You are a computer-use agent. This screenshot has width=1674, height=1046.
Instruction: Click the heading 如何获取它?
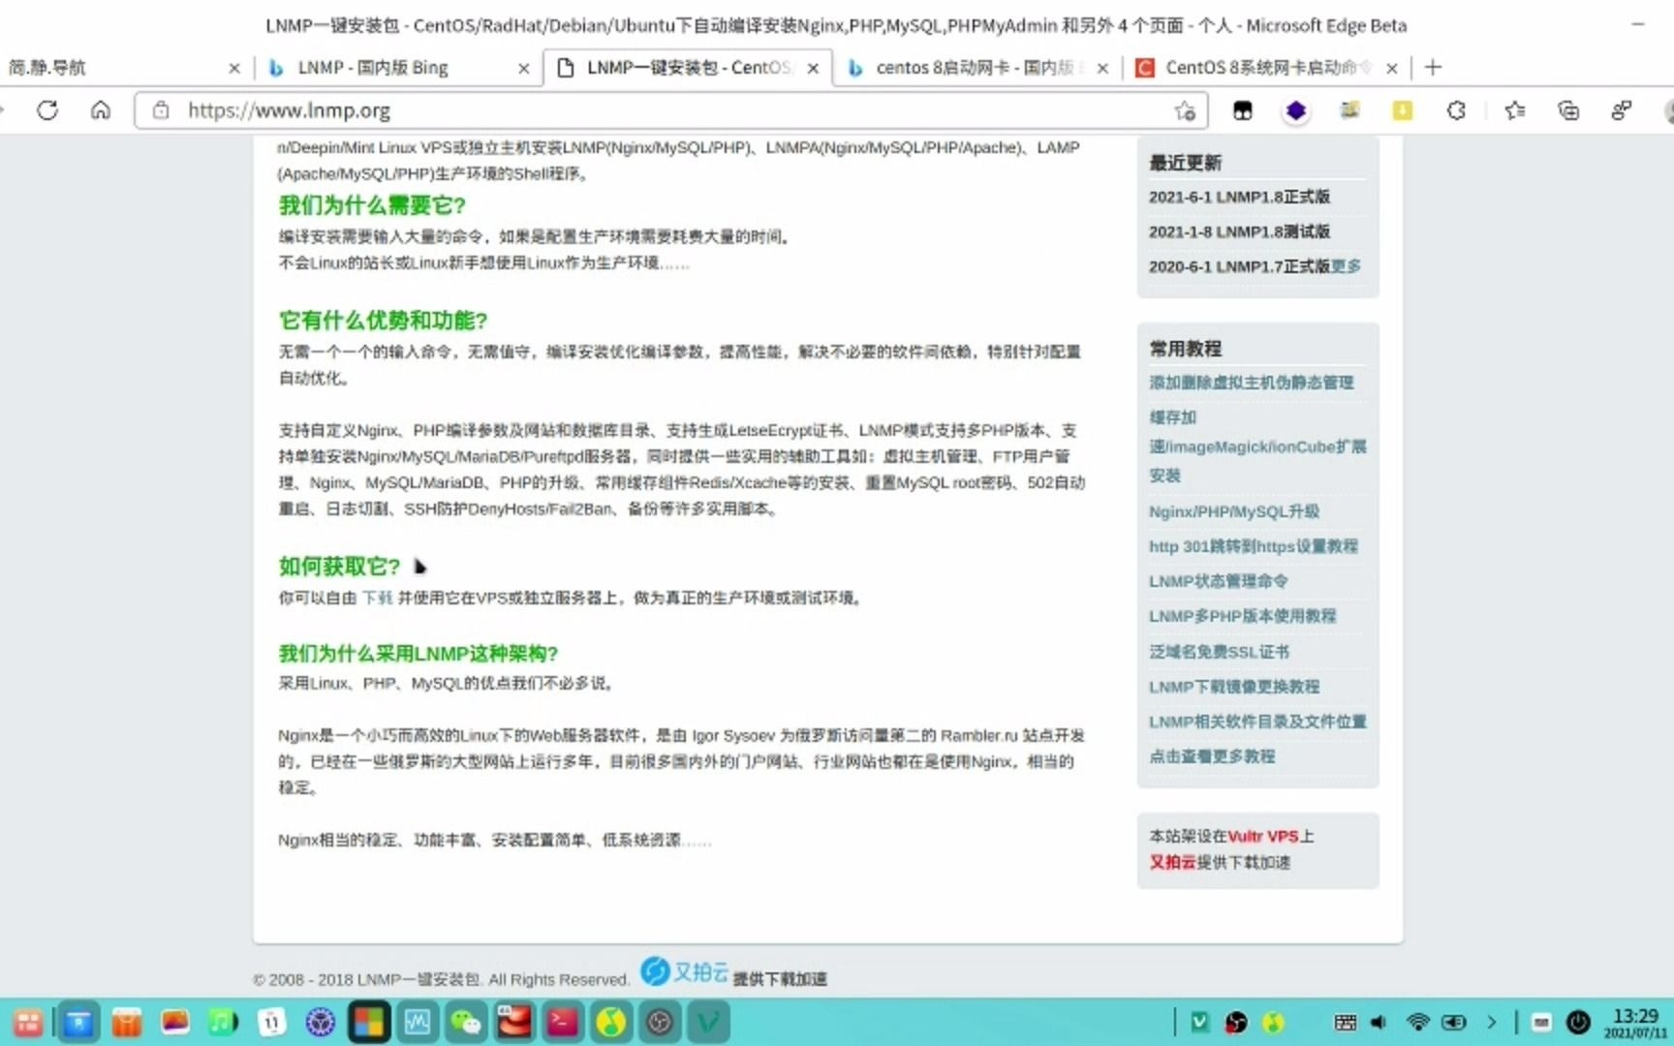(x=339, y=567)
